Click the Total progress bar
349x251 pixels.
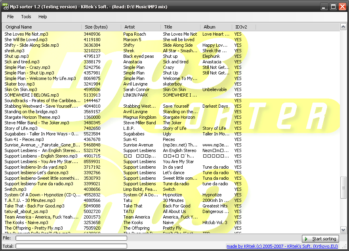coord(71,246)
